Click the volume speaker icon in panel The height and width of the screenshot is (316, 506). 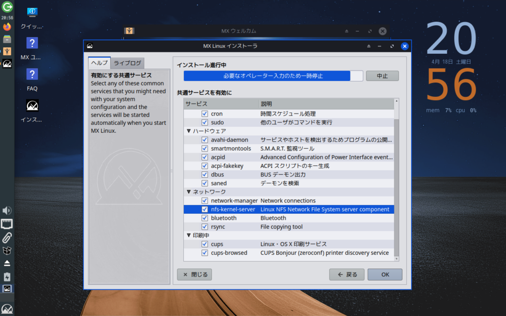pos(7,211)
